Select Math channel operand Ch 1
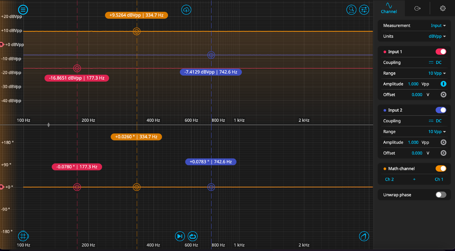The image size is (455, 251). pyautogui.click(x=439, y=179)
